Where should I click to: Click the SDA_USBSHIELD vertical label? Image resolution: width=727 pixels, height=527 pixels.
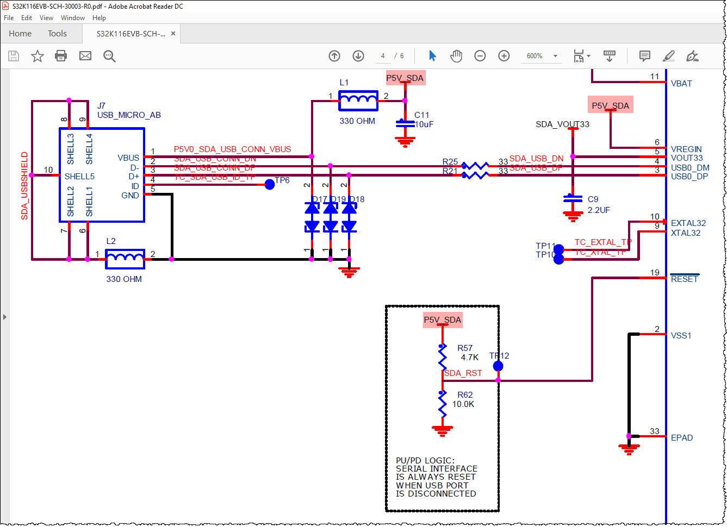[x=24, y=186]
